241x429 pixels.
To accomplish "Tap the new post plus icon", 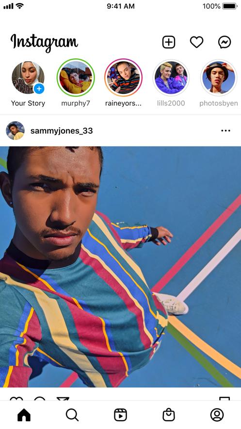I will (x=169, y=42).
